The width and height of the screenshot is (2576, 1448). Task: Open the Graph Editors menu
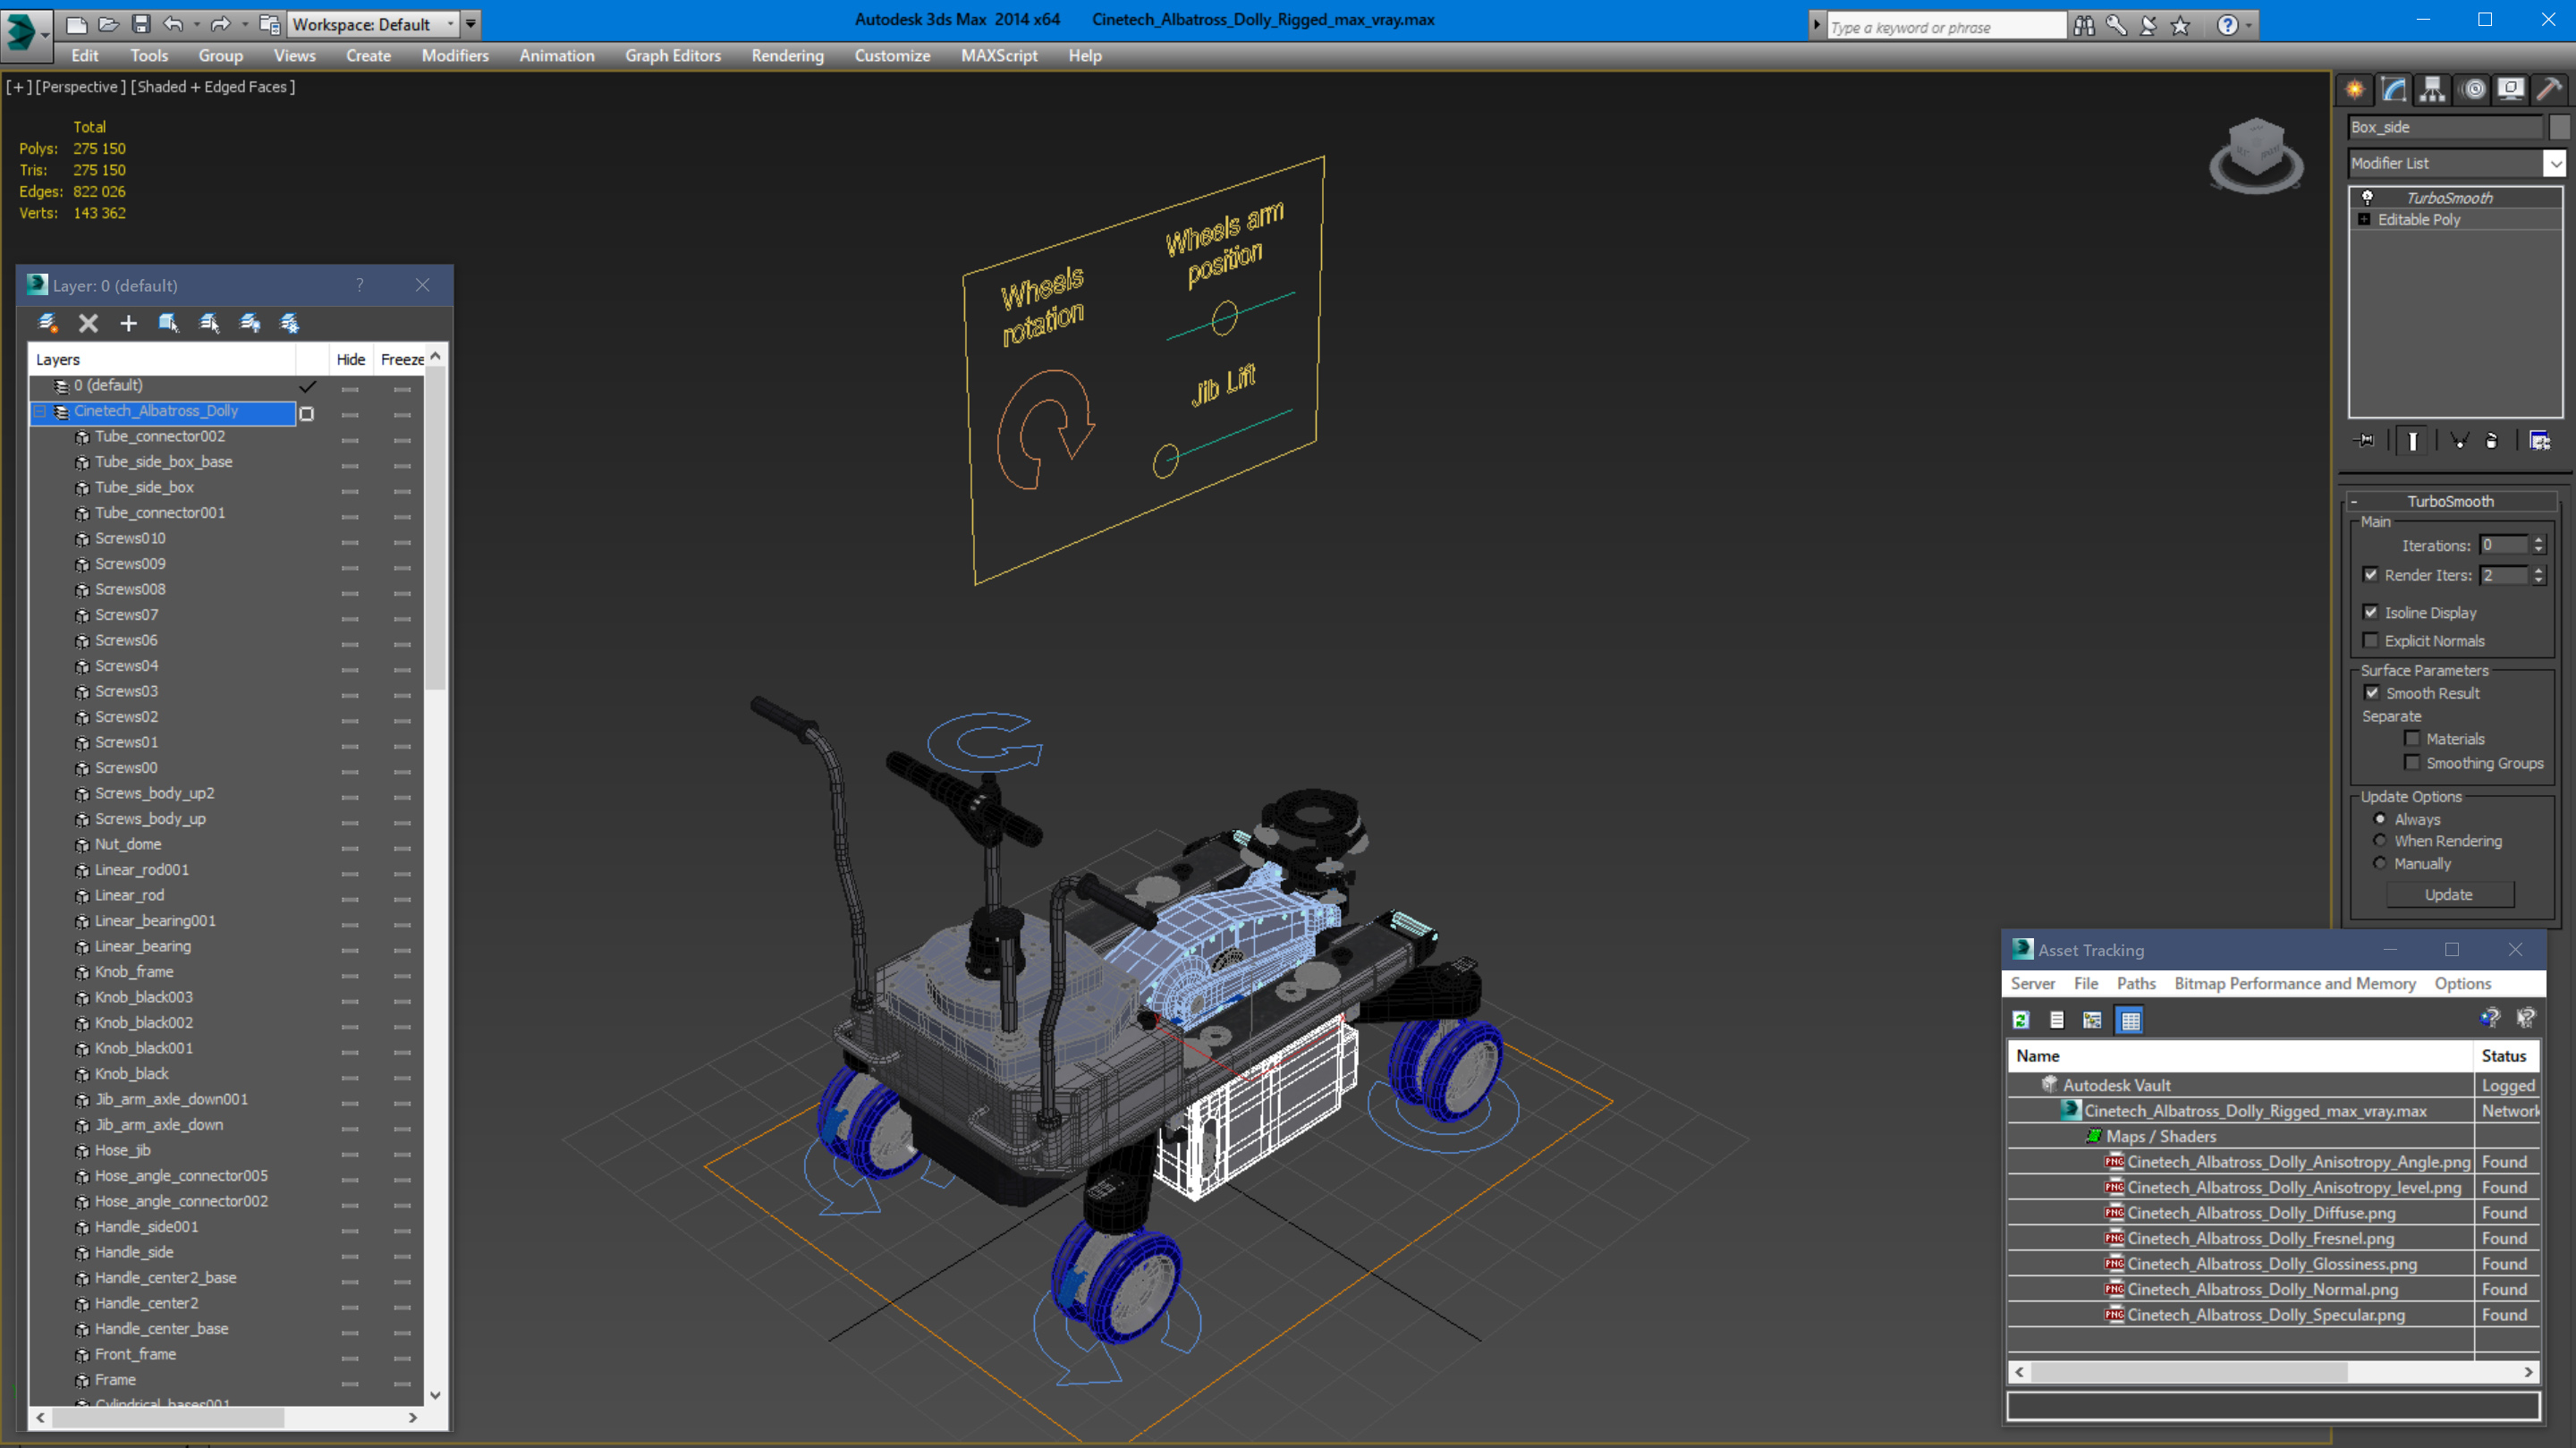click(673, 56)
